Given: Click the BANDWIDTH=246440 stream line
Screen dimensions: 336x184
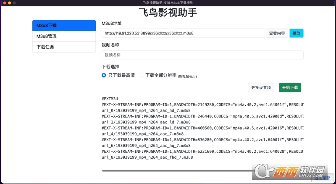Looking at the screenshot, I should click(x=202, y=116).
